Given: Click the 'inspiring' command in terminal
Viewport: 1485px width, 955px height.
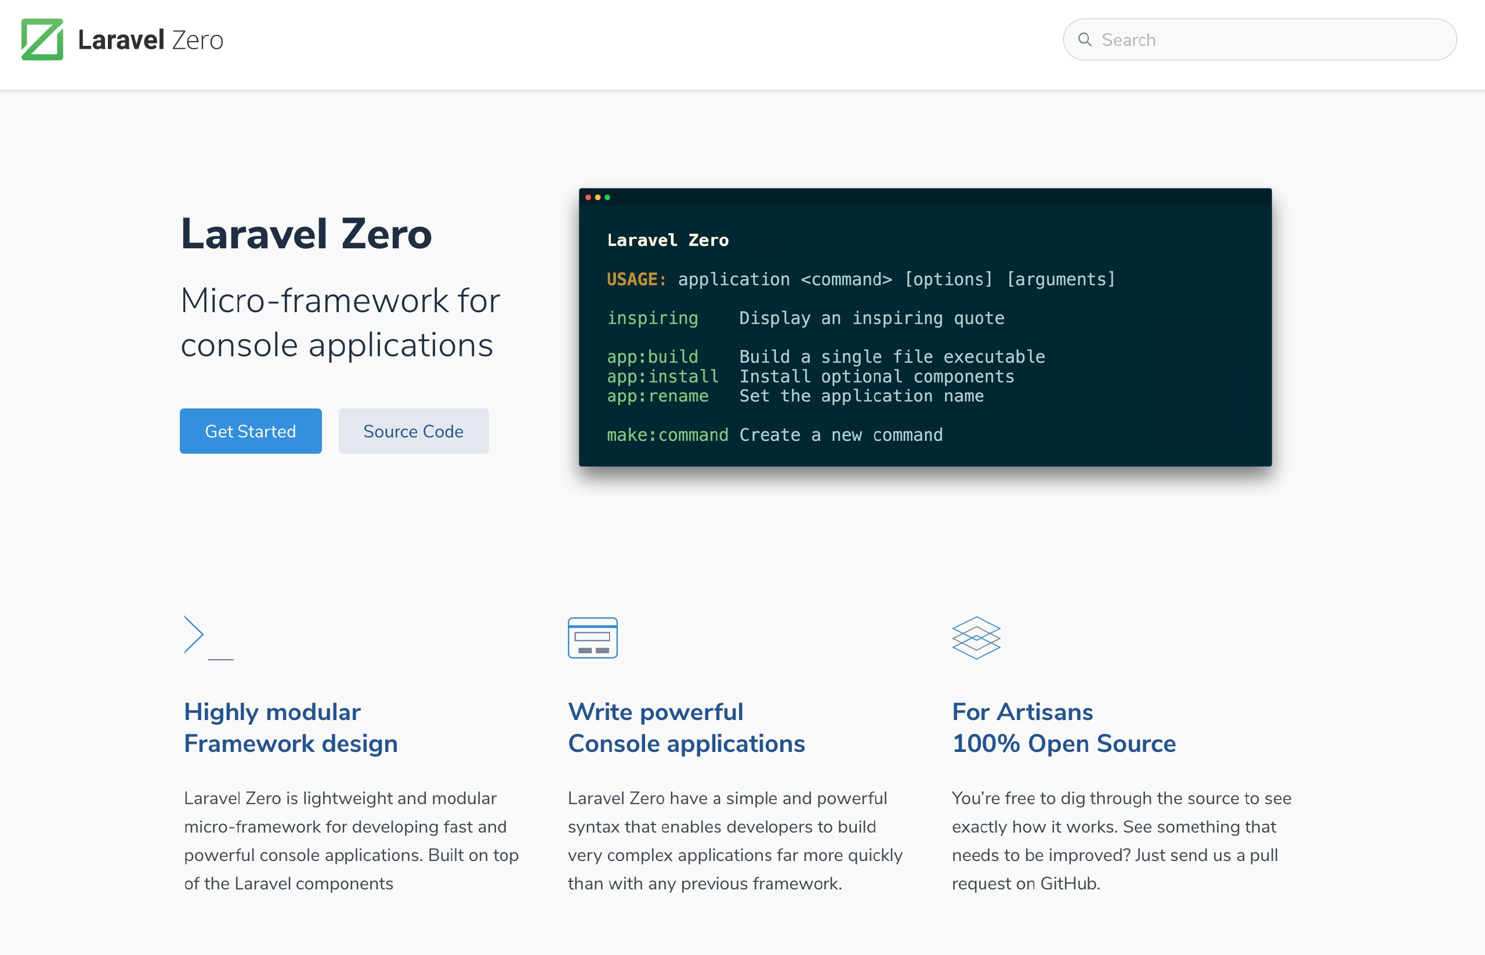Looking at the screenshot, I should point(652,318).
